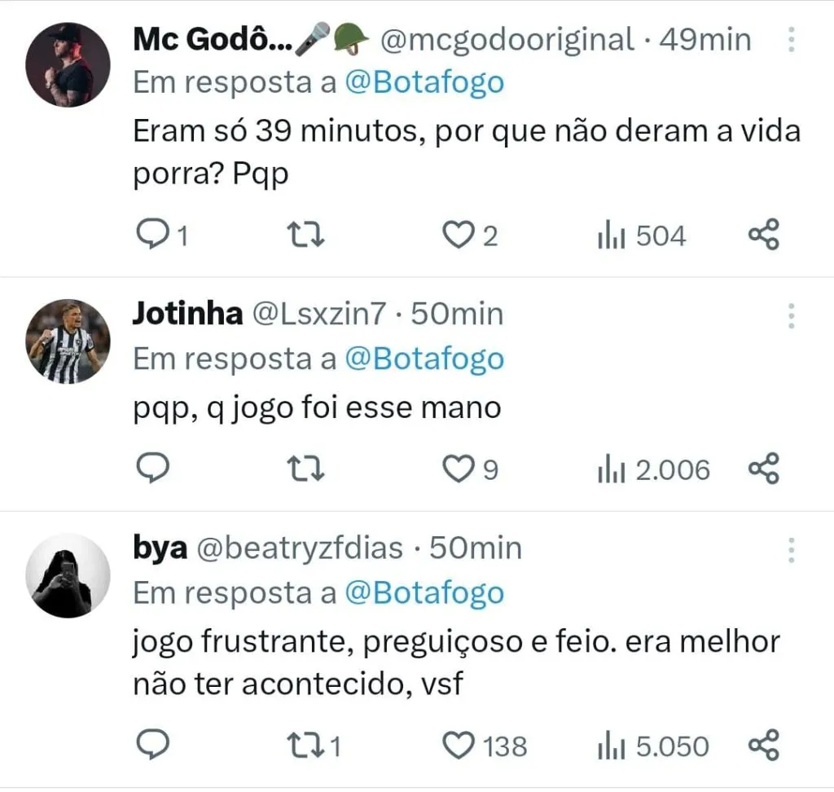View Jotinha's profile avatar
Viewport: 834px width, 792px height.
68,341
